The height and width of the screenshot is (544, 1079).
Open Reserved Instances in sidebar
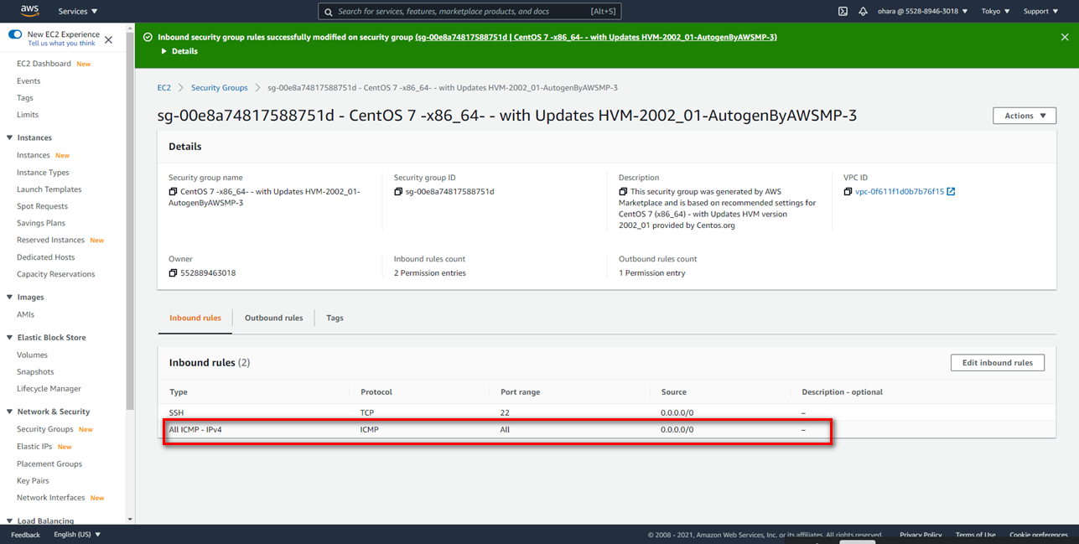[50, 240]
